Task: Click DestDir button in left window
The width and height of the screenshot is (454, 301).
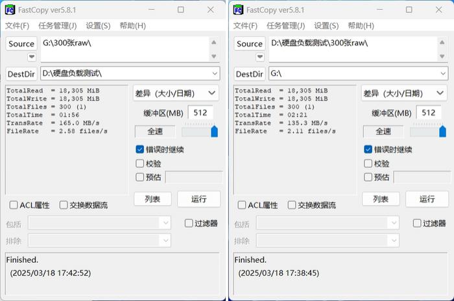Action: (x=21, y=74)
